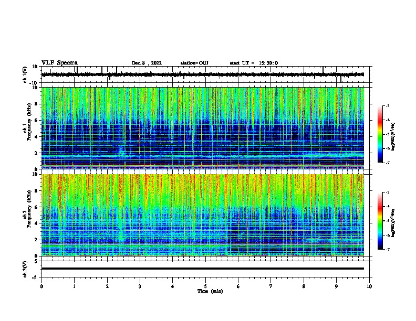Select the "ch.1 Frequency (kHz)" axis label
The image size is (416, 321).
pyautogui.click(x=27, y=122)
